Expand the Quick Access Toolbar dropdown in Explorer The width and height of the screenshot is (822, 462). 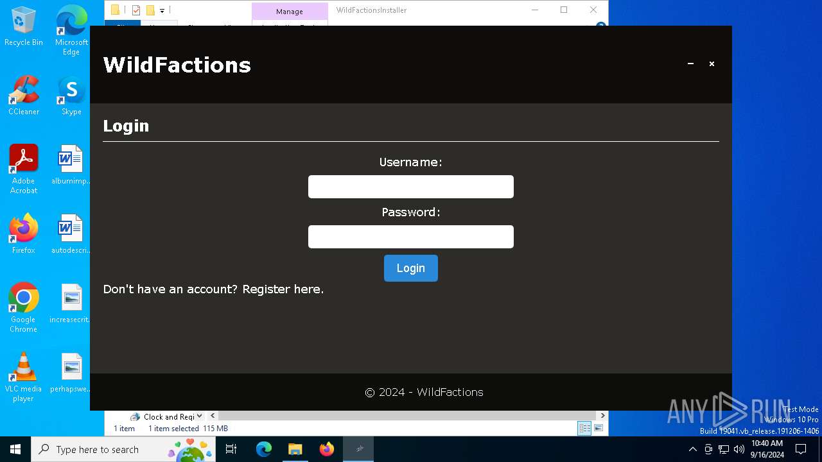click(162, 10)
